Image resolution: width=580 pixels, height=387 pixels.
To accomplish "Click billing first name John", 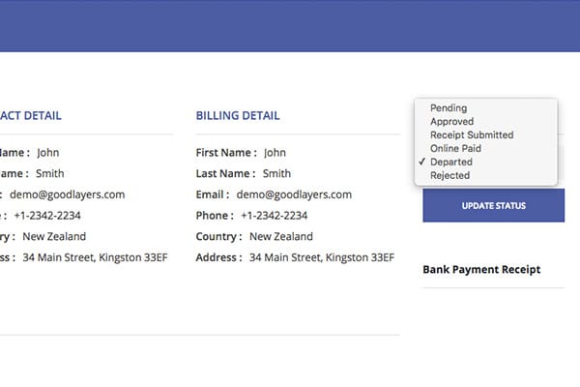I will pyautogui.click(x=275, y=153).
